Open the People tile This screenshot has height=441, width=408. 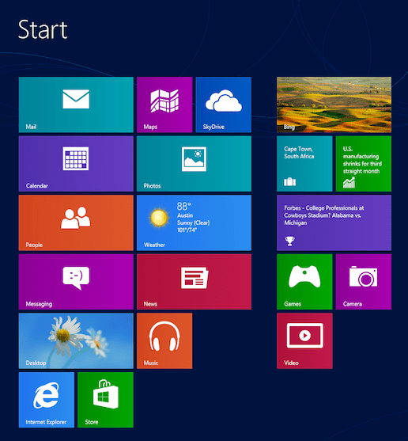(x=76, y=222)
